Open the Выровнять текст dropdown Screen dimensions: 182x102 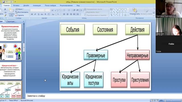pos(92,12)
